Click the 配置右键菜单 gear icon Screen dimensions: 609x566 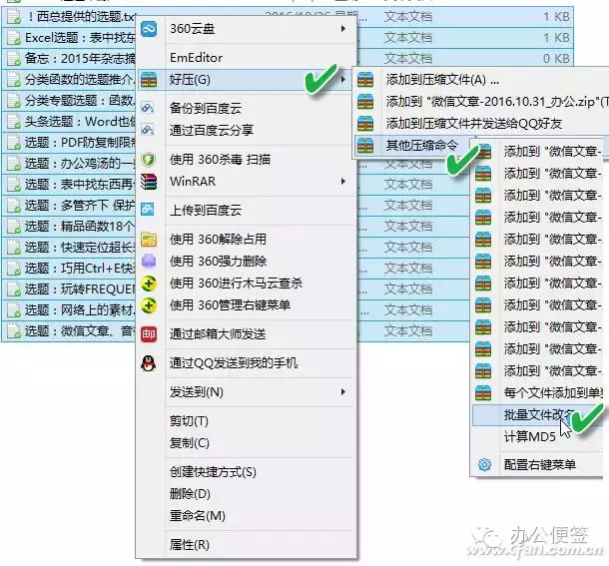coord(484,464)
